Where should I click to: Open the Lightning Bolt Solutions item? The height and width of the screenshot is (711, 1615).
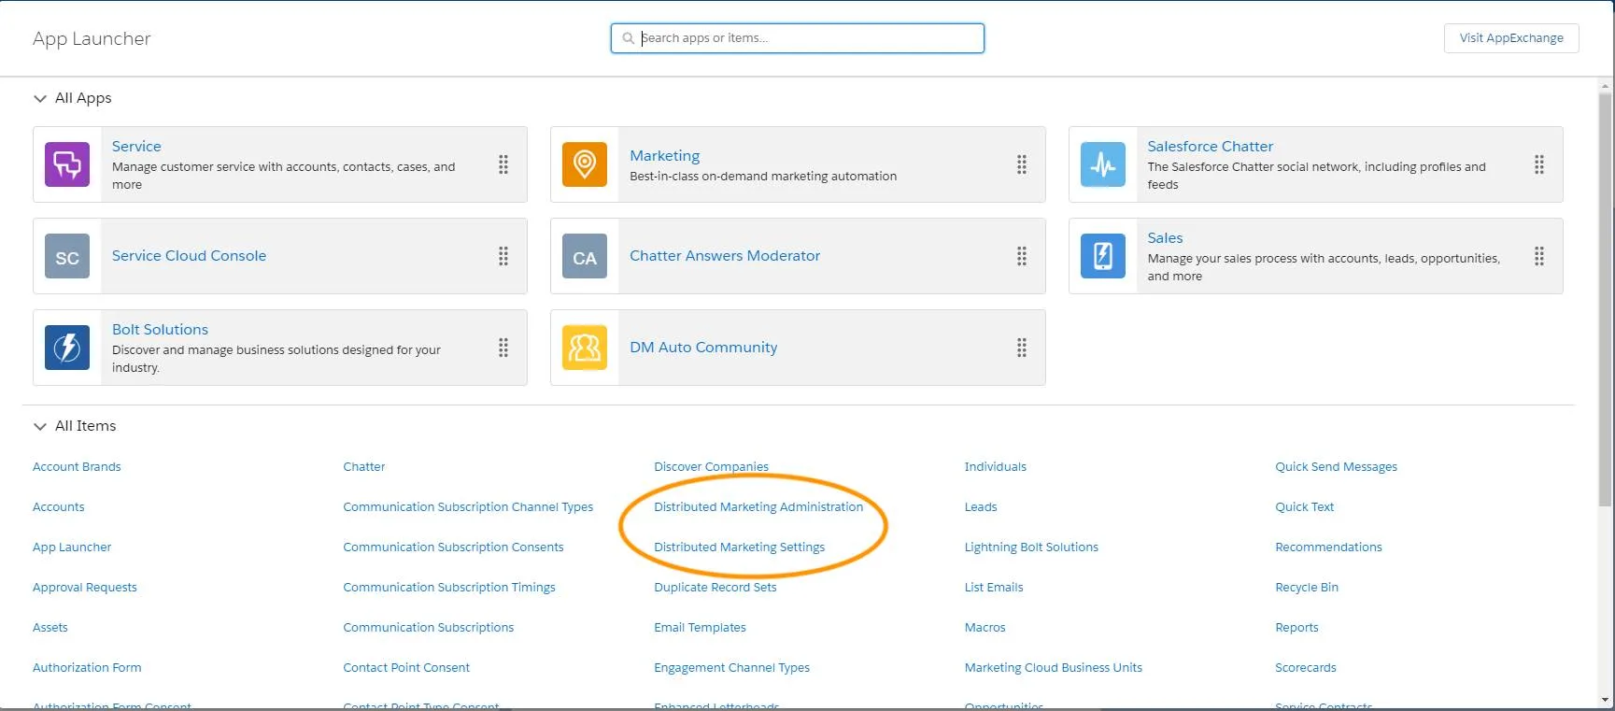pos(1031,547)
